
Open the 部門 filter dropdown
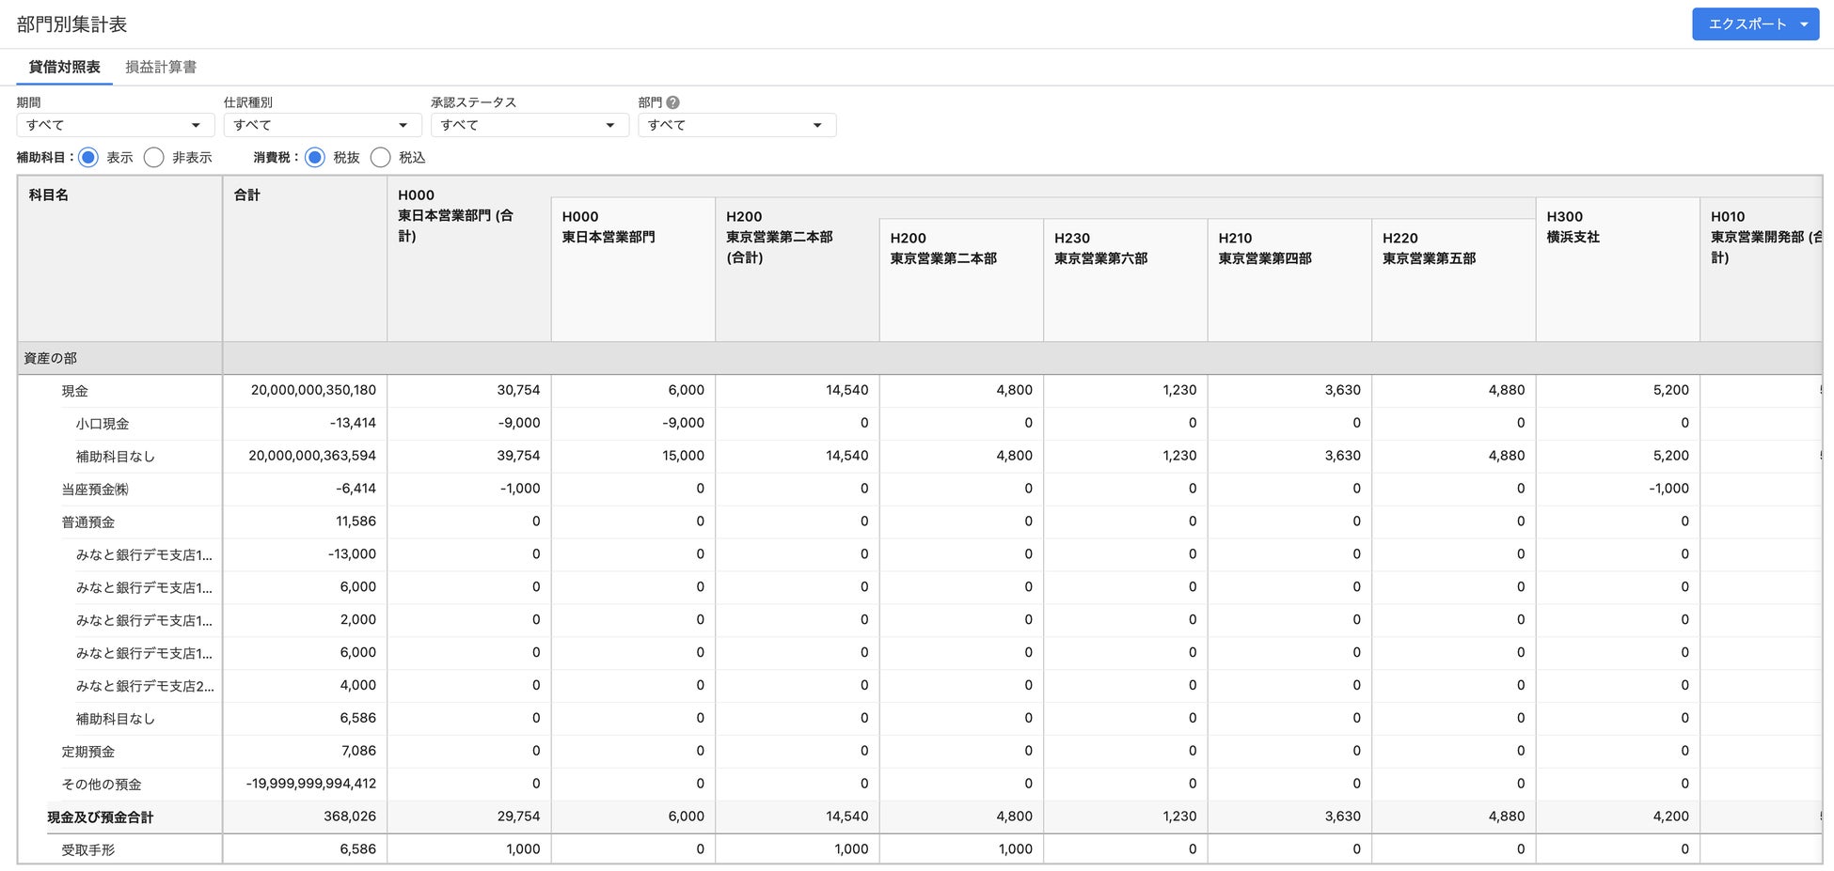coord(736,125)
